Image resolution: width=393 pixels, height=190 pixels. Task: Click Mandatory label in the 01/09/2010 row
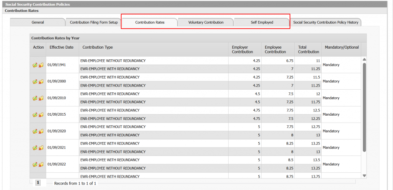(331, 98)
